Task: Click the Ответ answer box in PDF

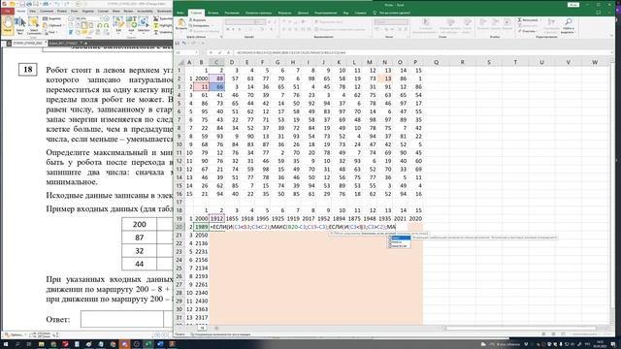Action: coord(122,319)
